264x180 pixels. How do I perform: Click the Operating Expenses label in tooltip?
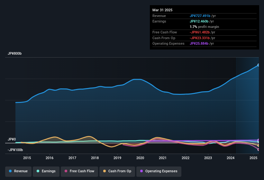point(168,44)
